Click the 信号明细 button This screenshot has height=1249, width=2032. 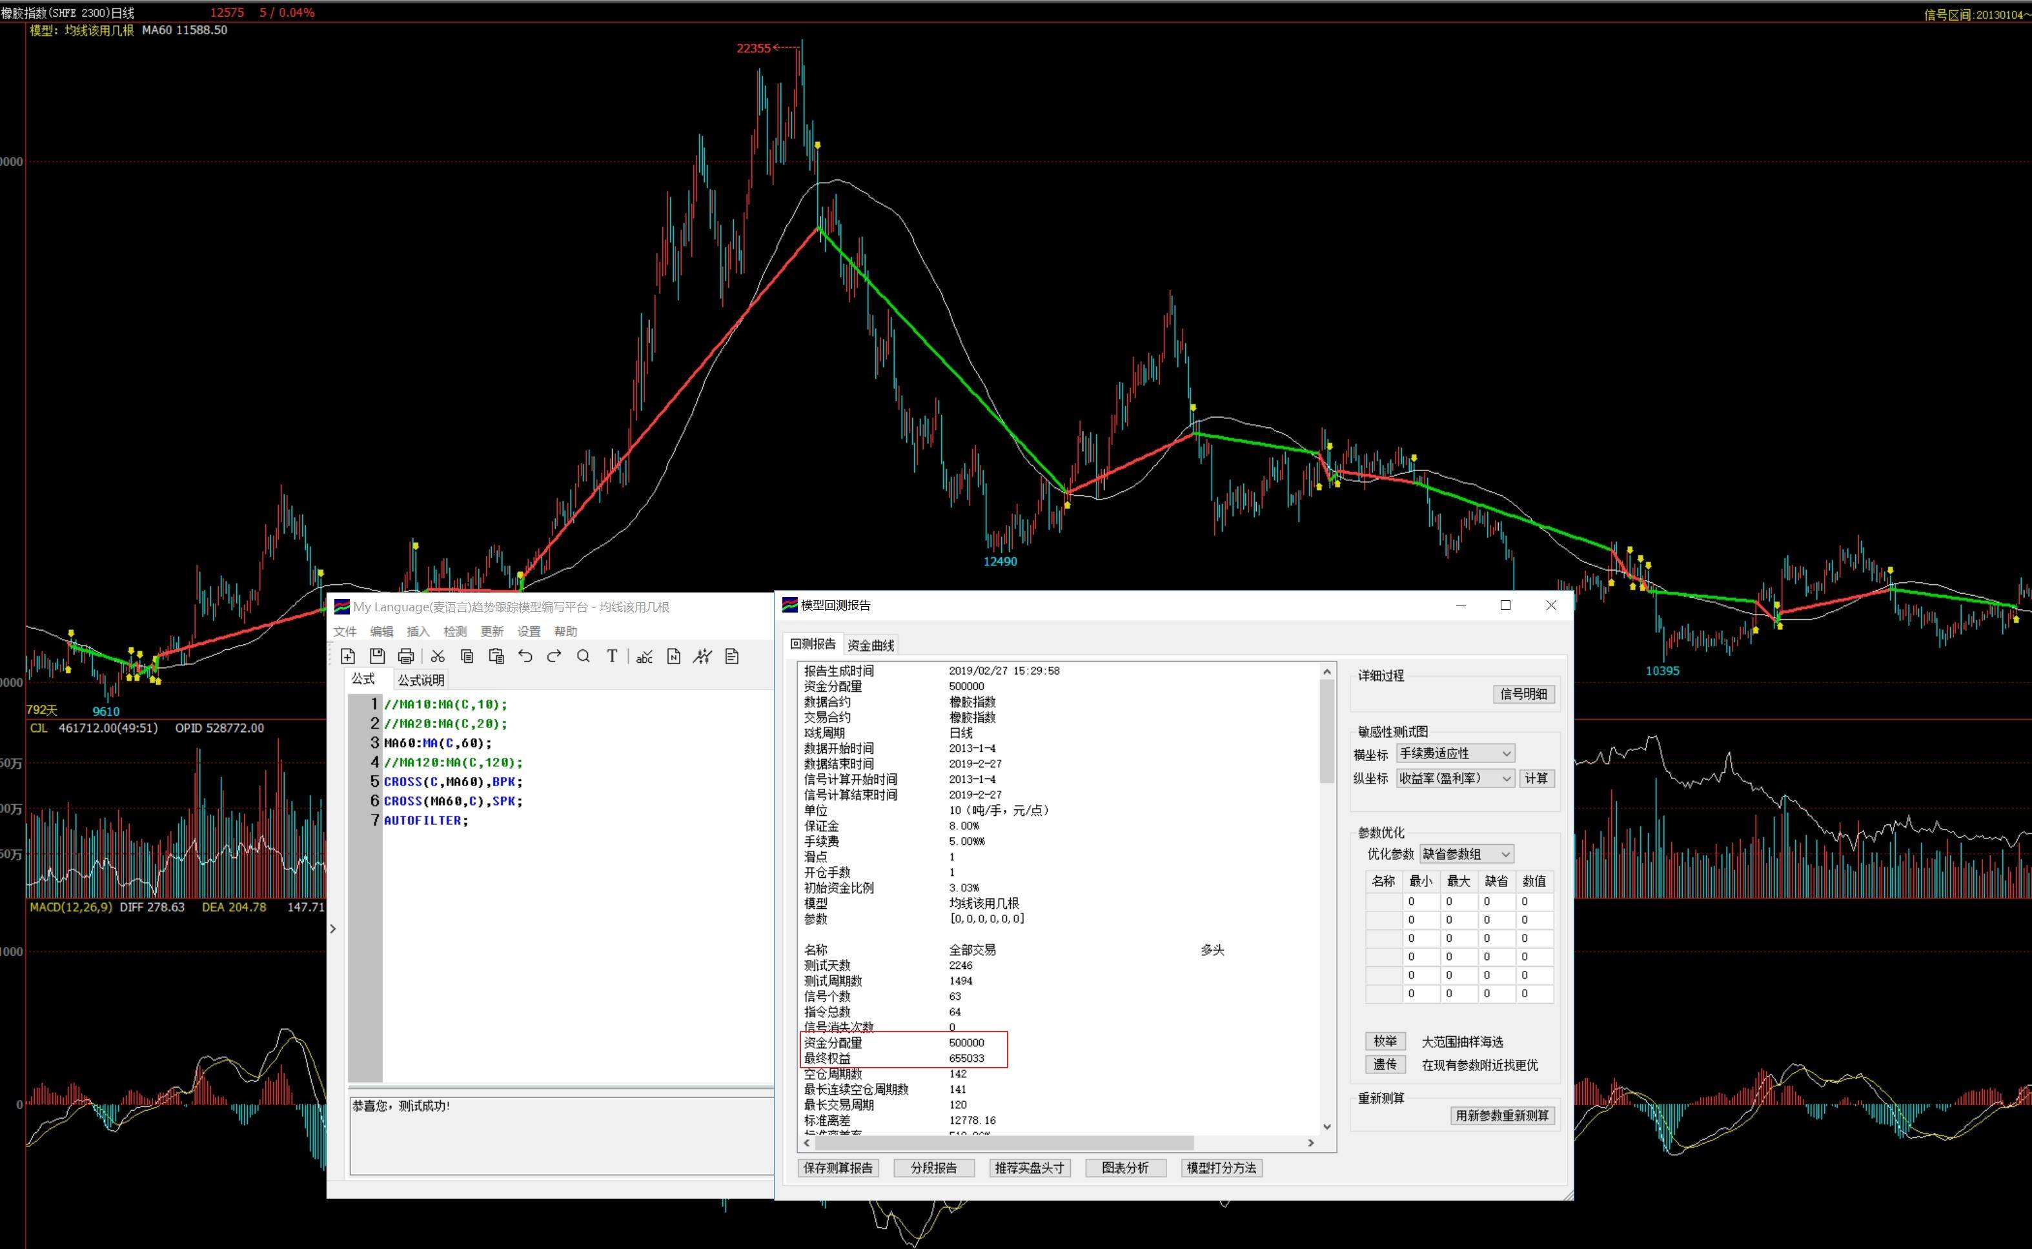[x=1524, y=694]
